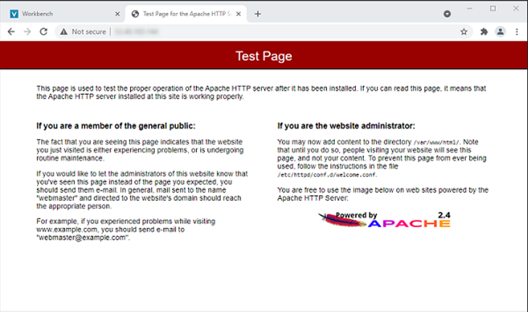The width and height of the screenshot is (528, 312).
Task: Open the Chrome three-dot menu
Action: point(516,32)
